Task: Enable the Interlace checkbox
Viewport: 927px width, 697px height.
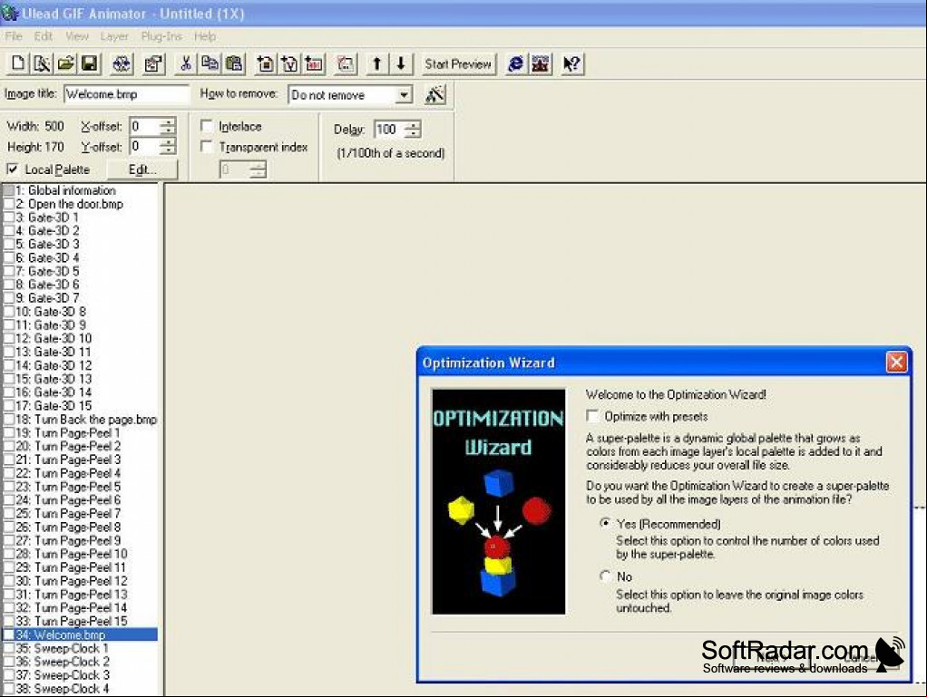Action: point(206,126)
